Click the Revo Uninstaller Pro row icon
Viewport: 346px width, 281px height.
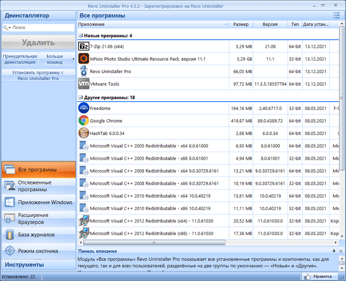84,71
